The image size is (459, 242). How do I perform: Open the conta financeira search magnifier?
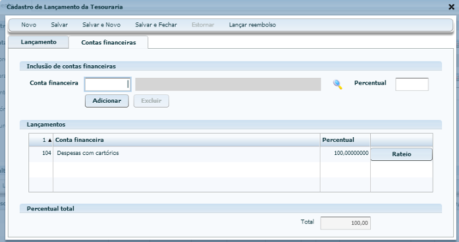338,84
